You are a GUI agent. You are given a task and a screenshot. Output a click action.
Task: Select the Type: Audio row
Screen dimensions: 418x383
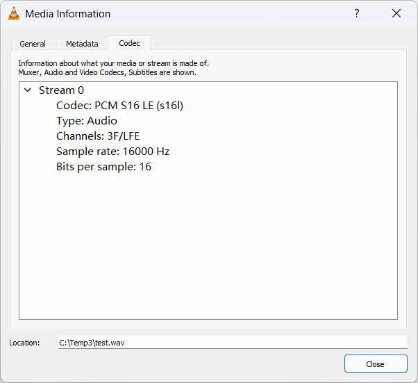click(x=87, y=121)
